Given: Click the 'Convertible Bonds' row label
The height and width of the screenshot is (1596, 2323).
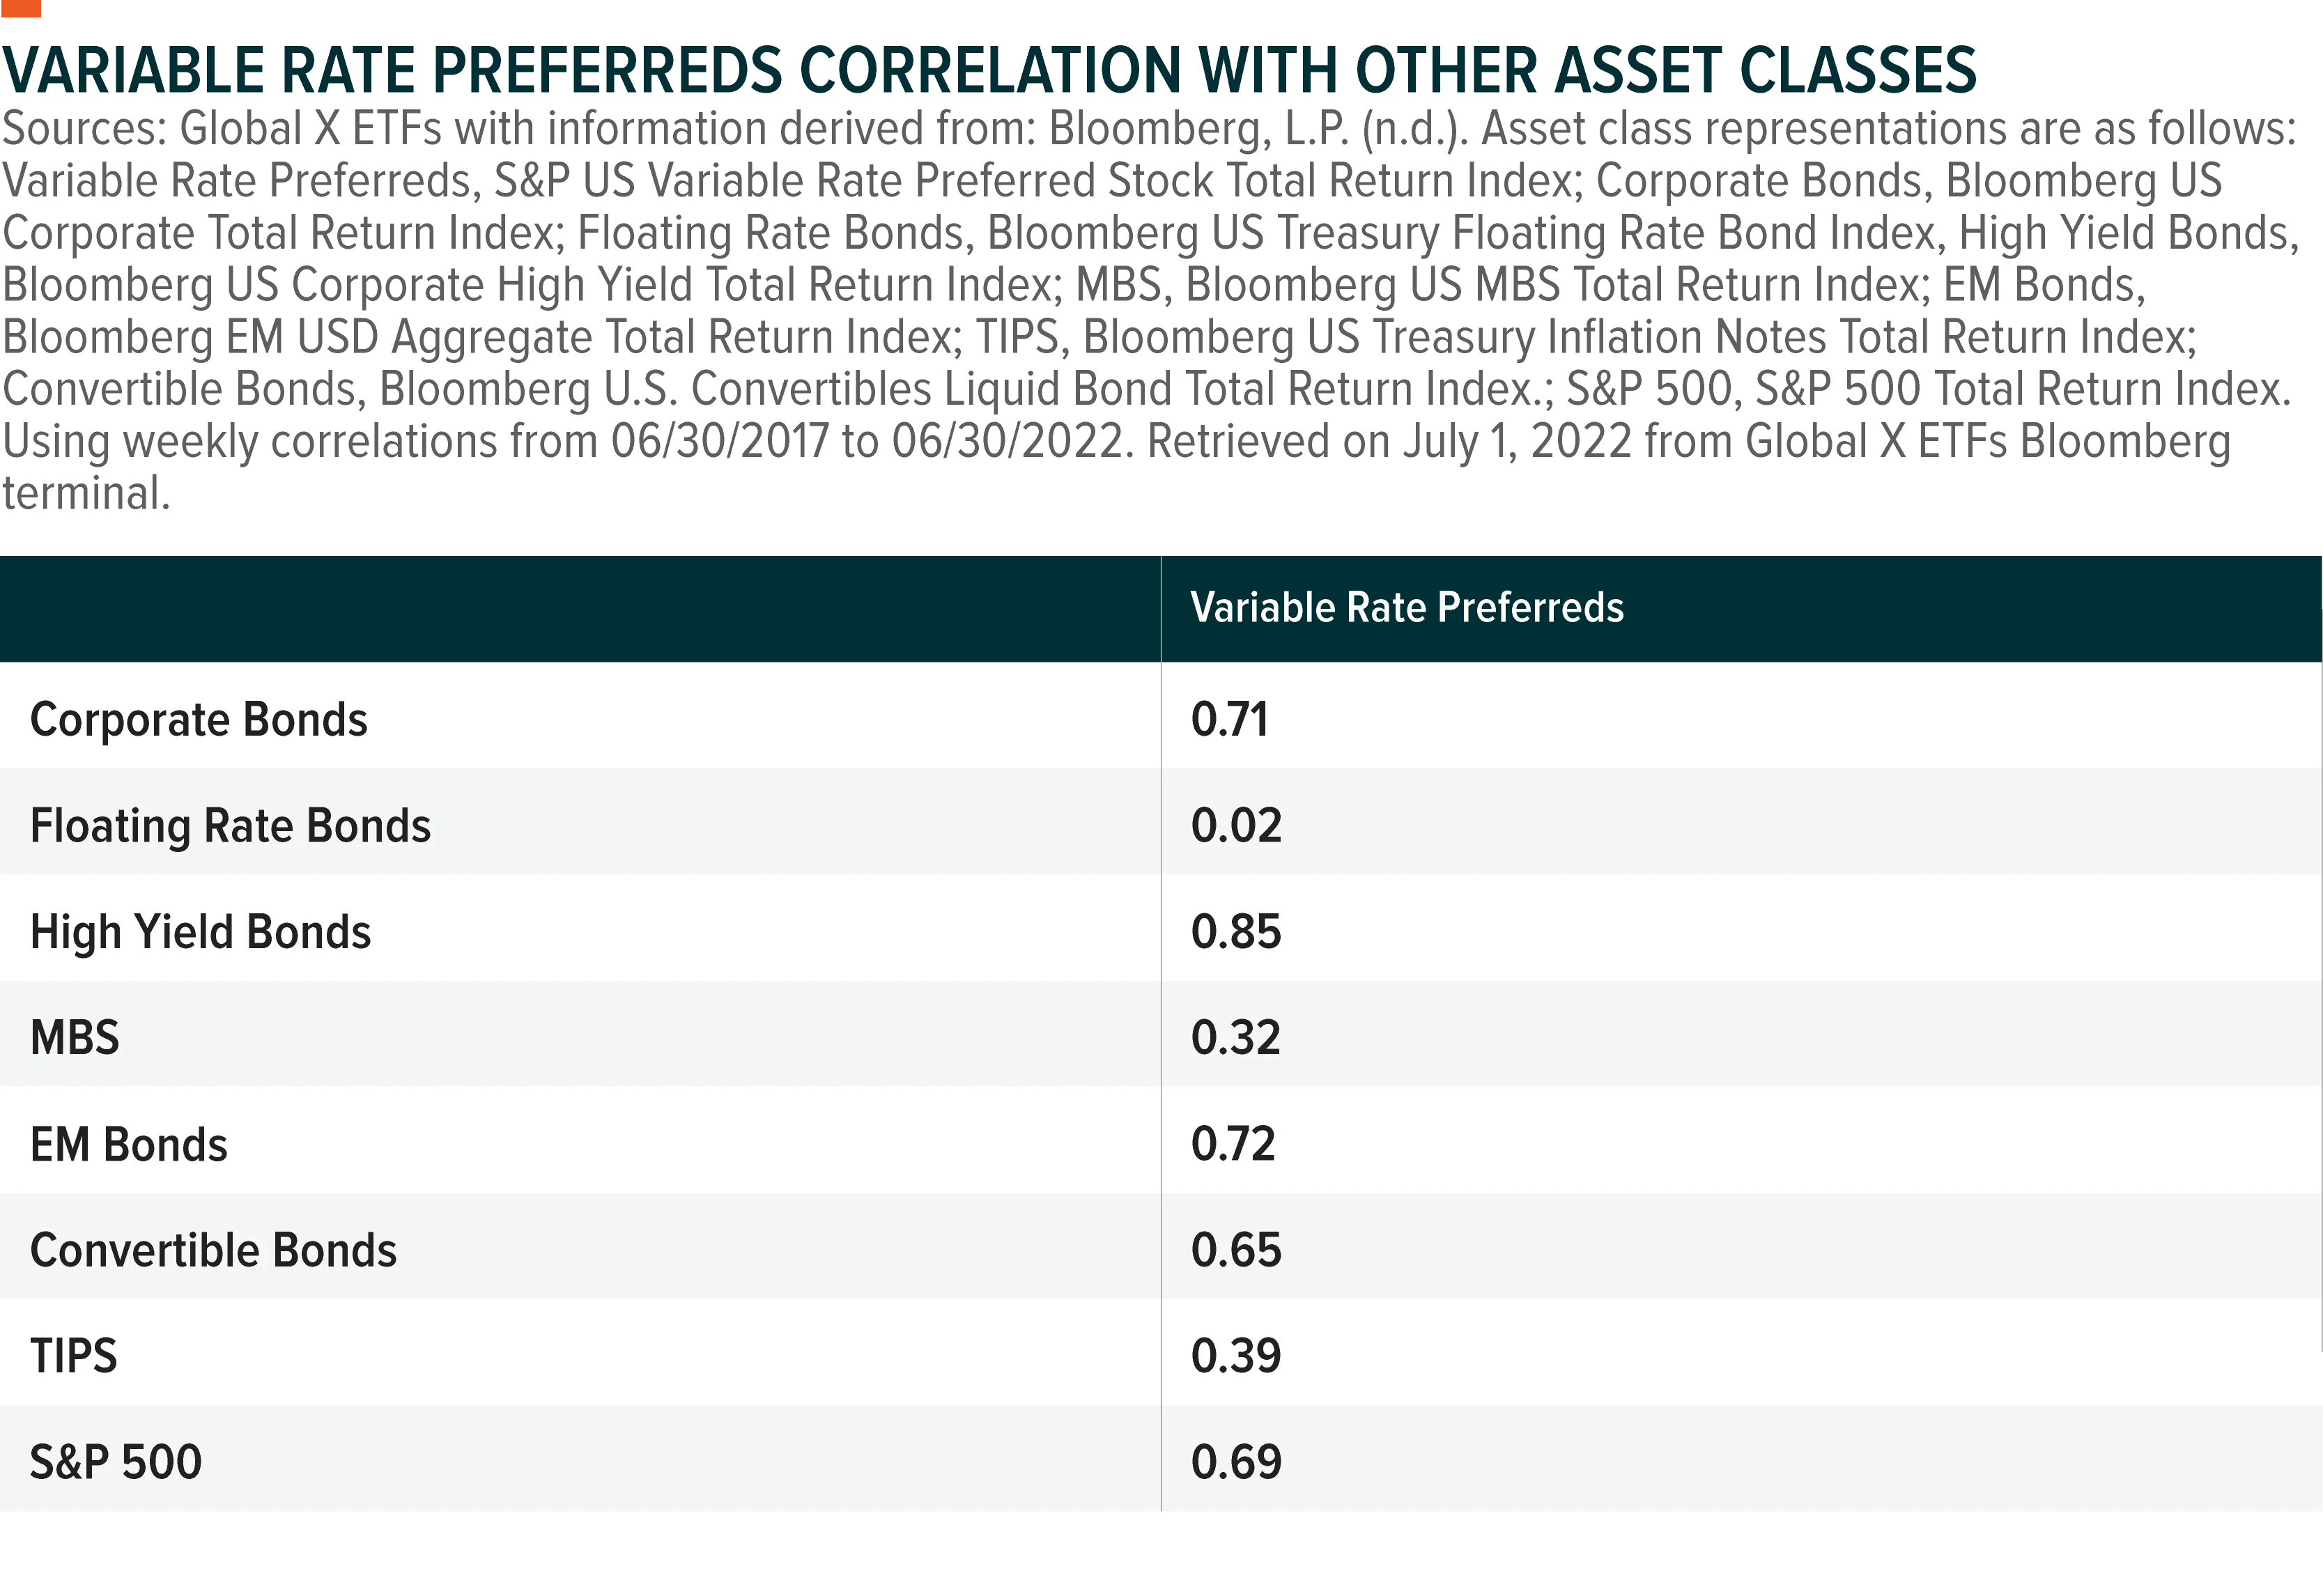Looking at the screenshot, I should click(x=213, y=1251).
